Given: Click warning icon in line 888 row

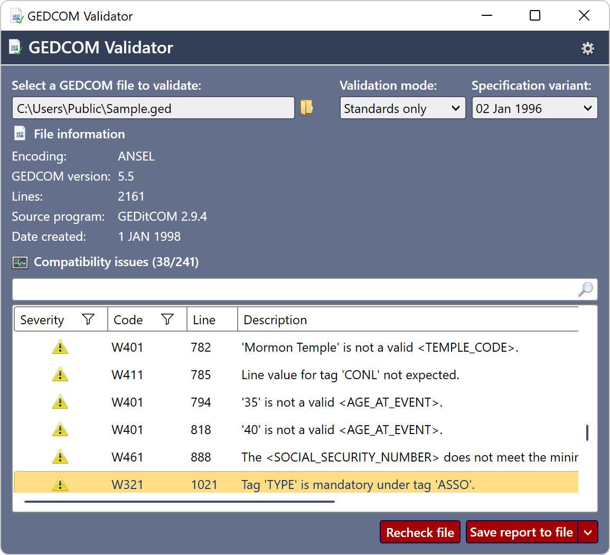Looking at the screenshot, I should point(60,457).
